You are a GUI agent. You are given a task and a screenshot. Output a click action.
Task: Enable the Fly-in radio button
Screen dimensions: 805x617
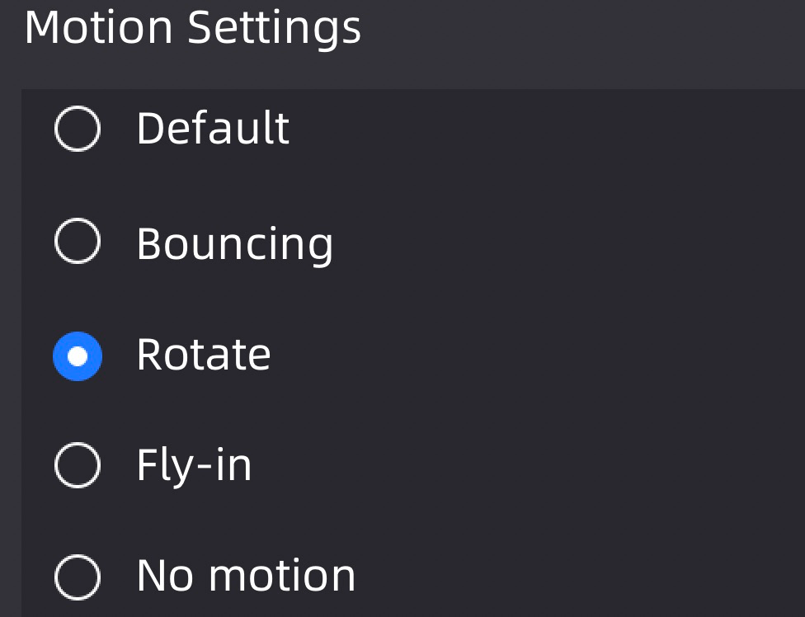[x=78, y=466]
